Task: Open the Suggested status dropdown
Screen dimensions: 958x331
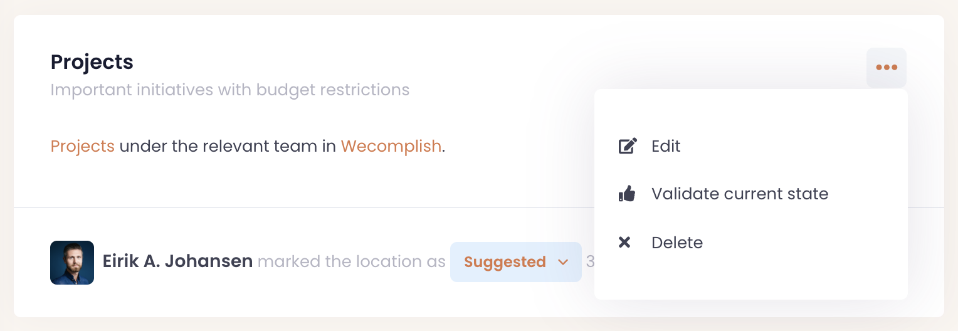Action: click(505, 262)
